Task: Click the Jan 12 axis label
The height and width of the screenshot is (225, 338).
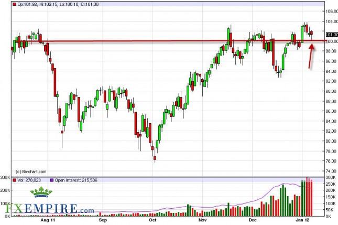Action: coord(303,220)
